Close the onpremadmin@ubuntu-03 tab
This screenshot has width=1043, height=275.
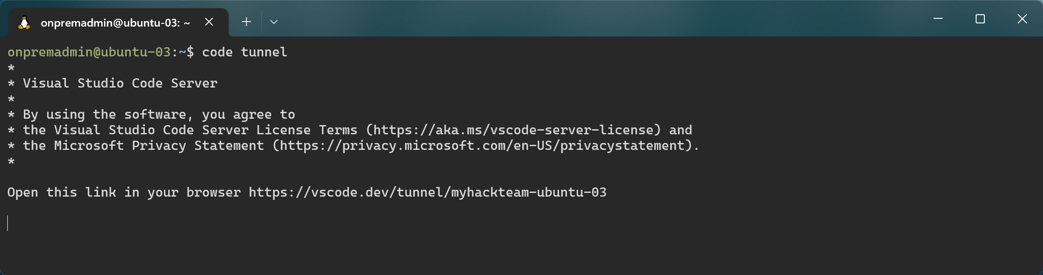click(x=209, y=22)
